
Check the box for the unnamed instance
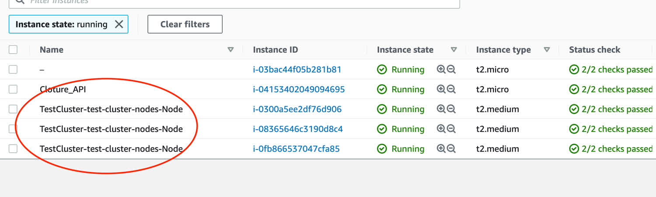pos(13,69)
